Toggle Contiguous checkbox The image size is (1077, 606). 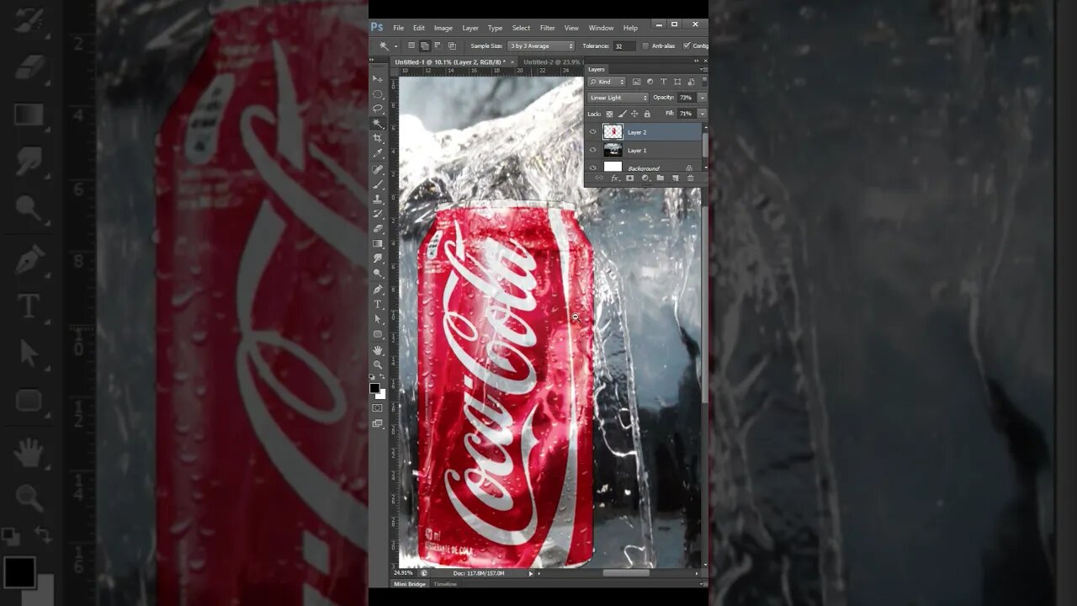(687, 45)
